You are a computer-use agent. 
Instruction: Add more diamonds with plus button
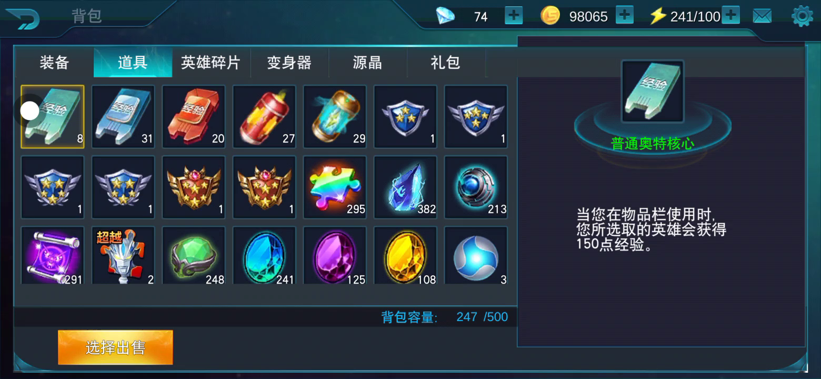pyautogui.click(x=514, y=16)
